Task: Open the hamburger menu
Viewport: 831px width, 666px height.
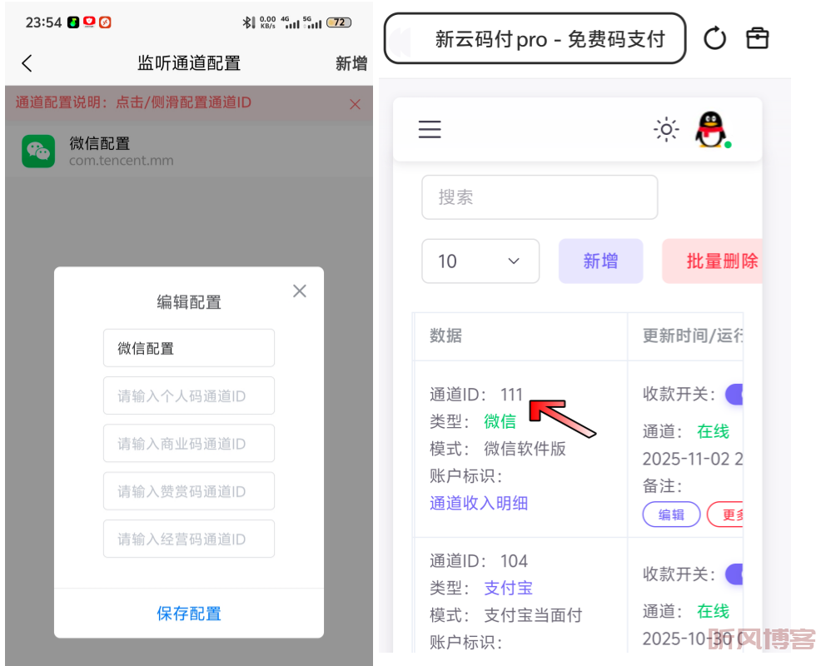Action: click(x=430, y=129)
